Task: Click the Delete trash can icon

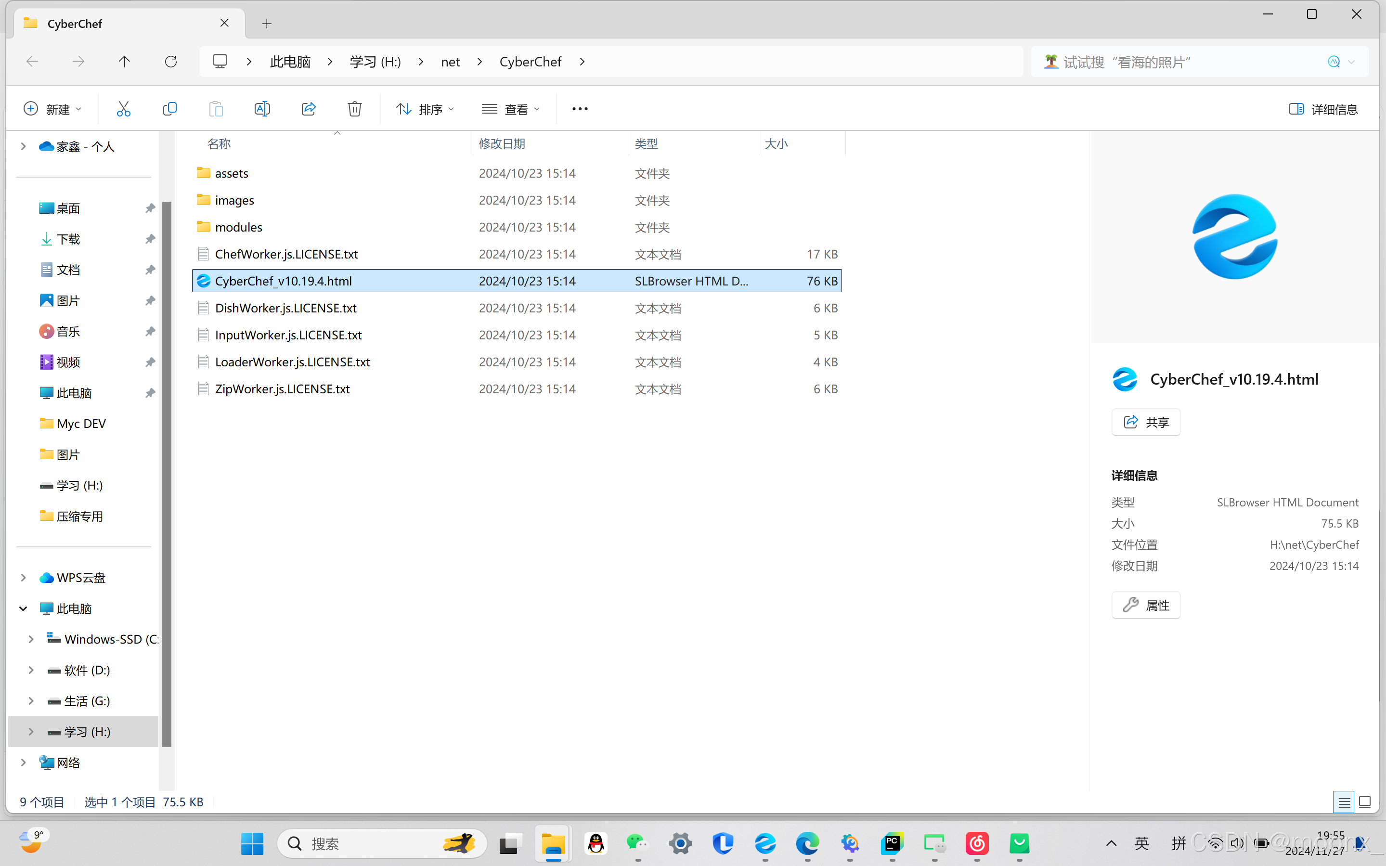Action: pos(354,109)
